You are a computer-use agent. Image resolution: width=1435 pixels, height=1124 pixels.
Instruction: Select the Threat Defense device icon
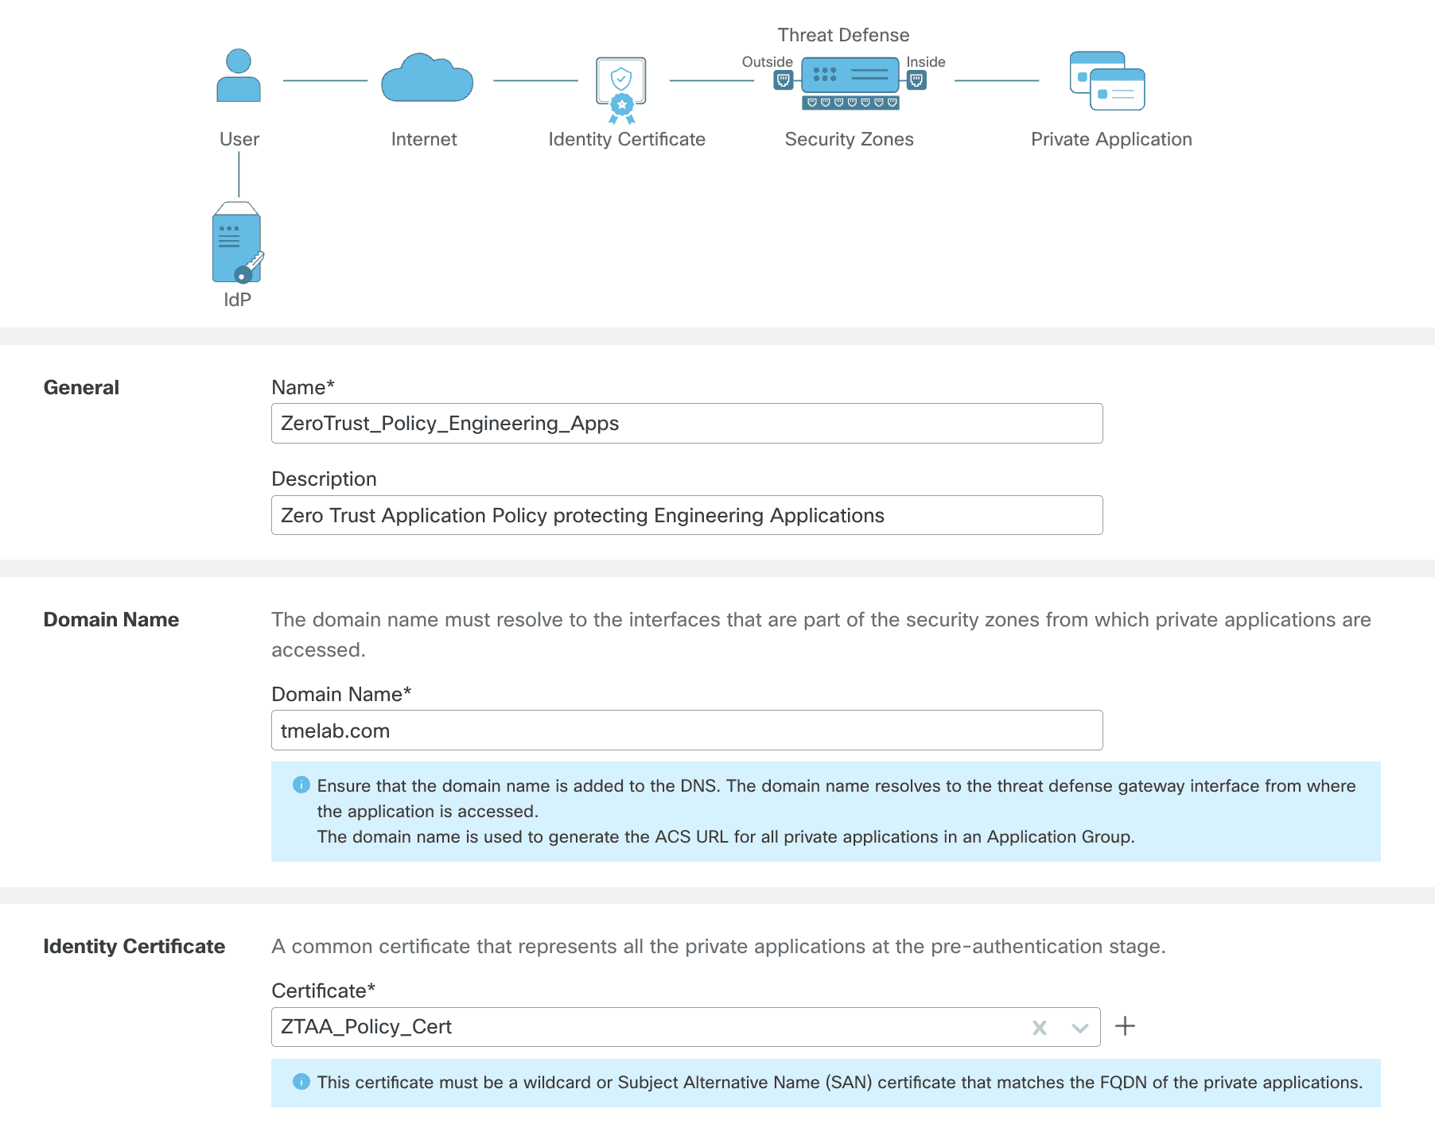tap(850, 76)
